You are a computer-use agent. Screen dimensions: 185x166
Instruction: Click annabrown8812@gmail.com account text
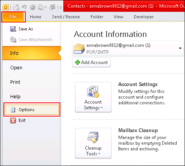(118, 45)
